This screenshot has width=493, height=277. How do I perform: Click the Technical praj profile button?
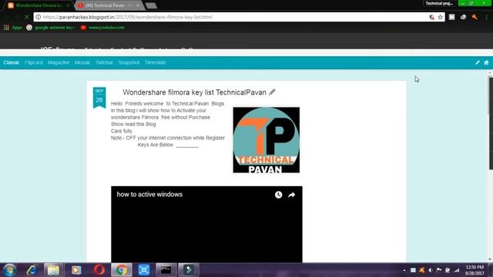click(439, 3)
